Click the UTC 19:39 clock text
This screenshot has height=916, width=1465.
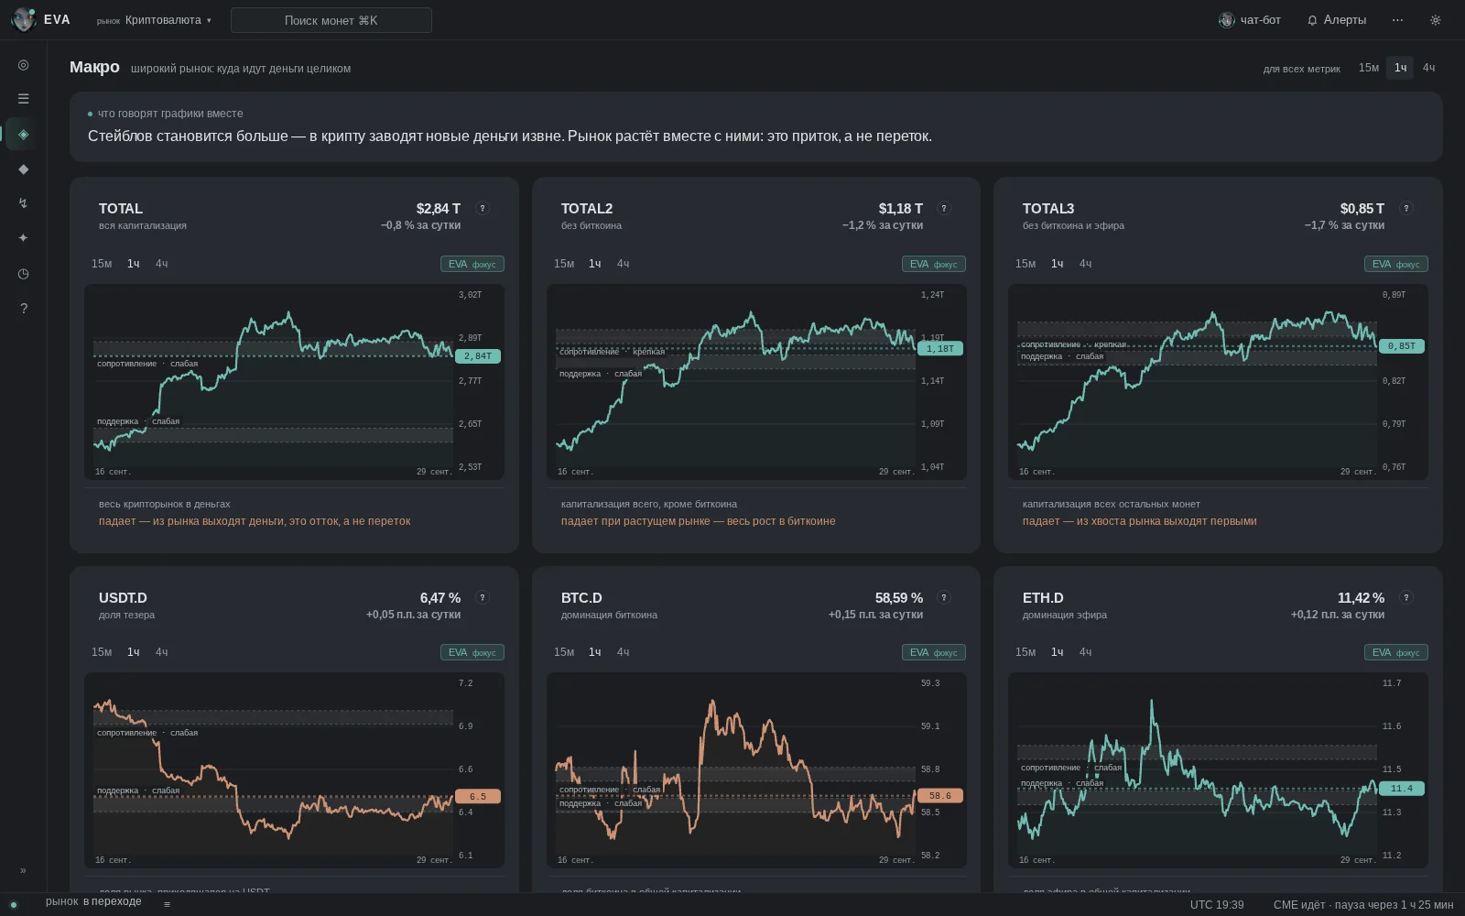[1217, 905]
